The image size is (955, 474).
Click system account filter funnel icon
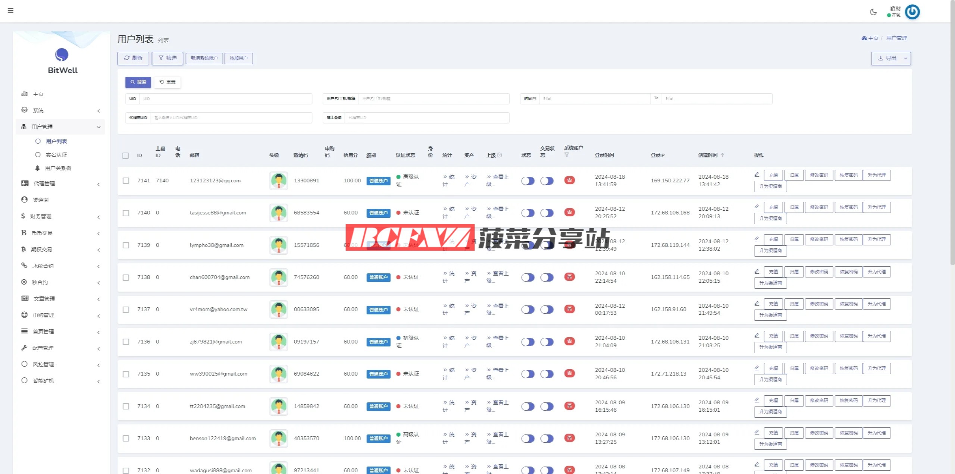[567, 155]
